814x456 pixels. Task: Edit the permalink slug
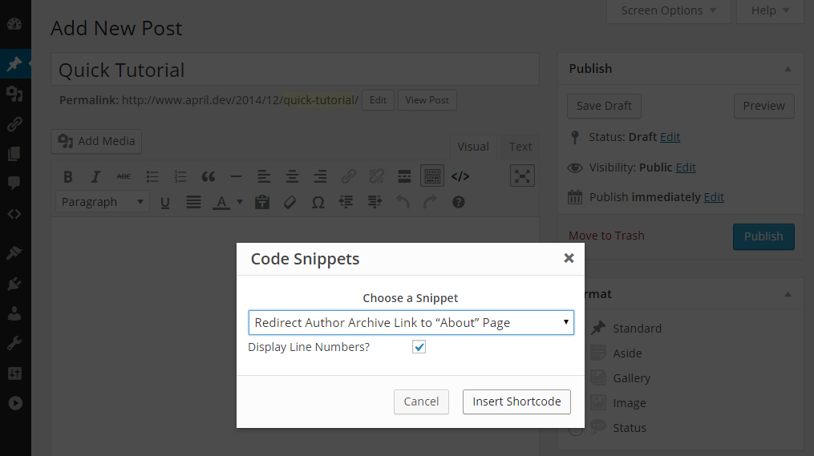tap(378, 100)
